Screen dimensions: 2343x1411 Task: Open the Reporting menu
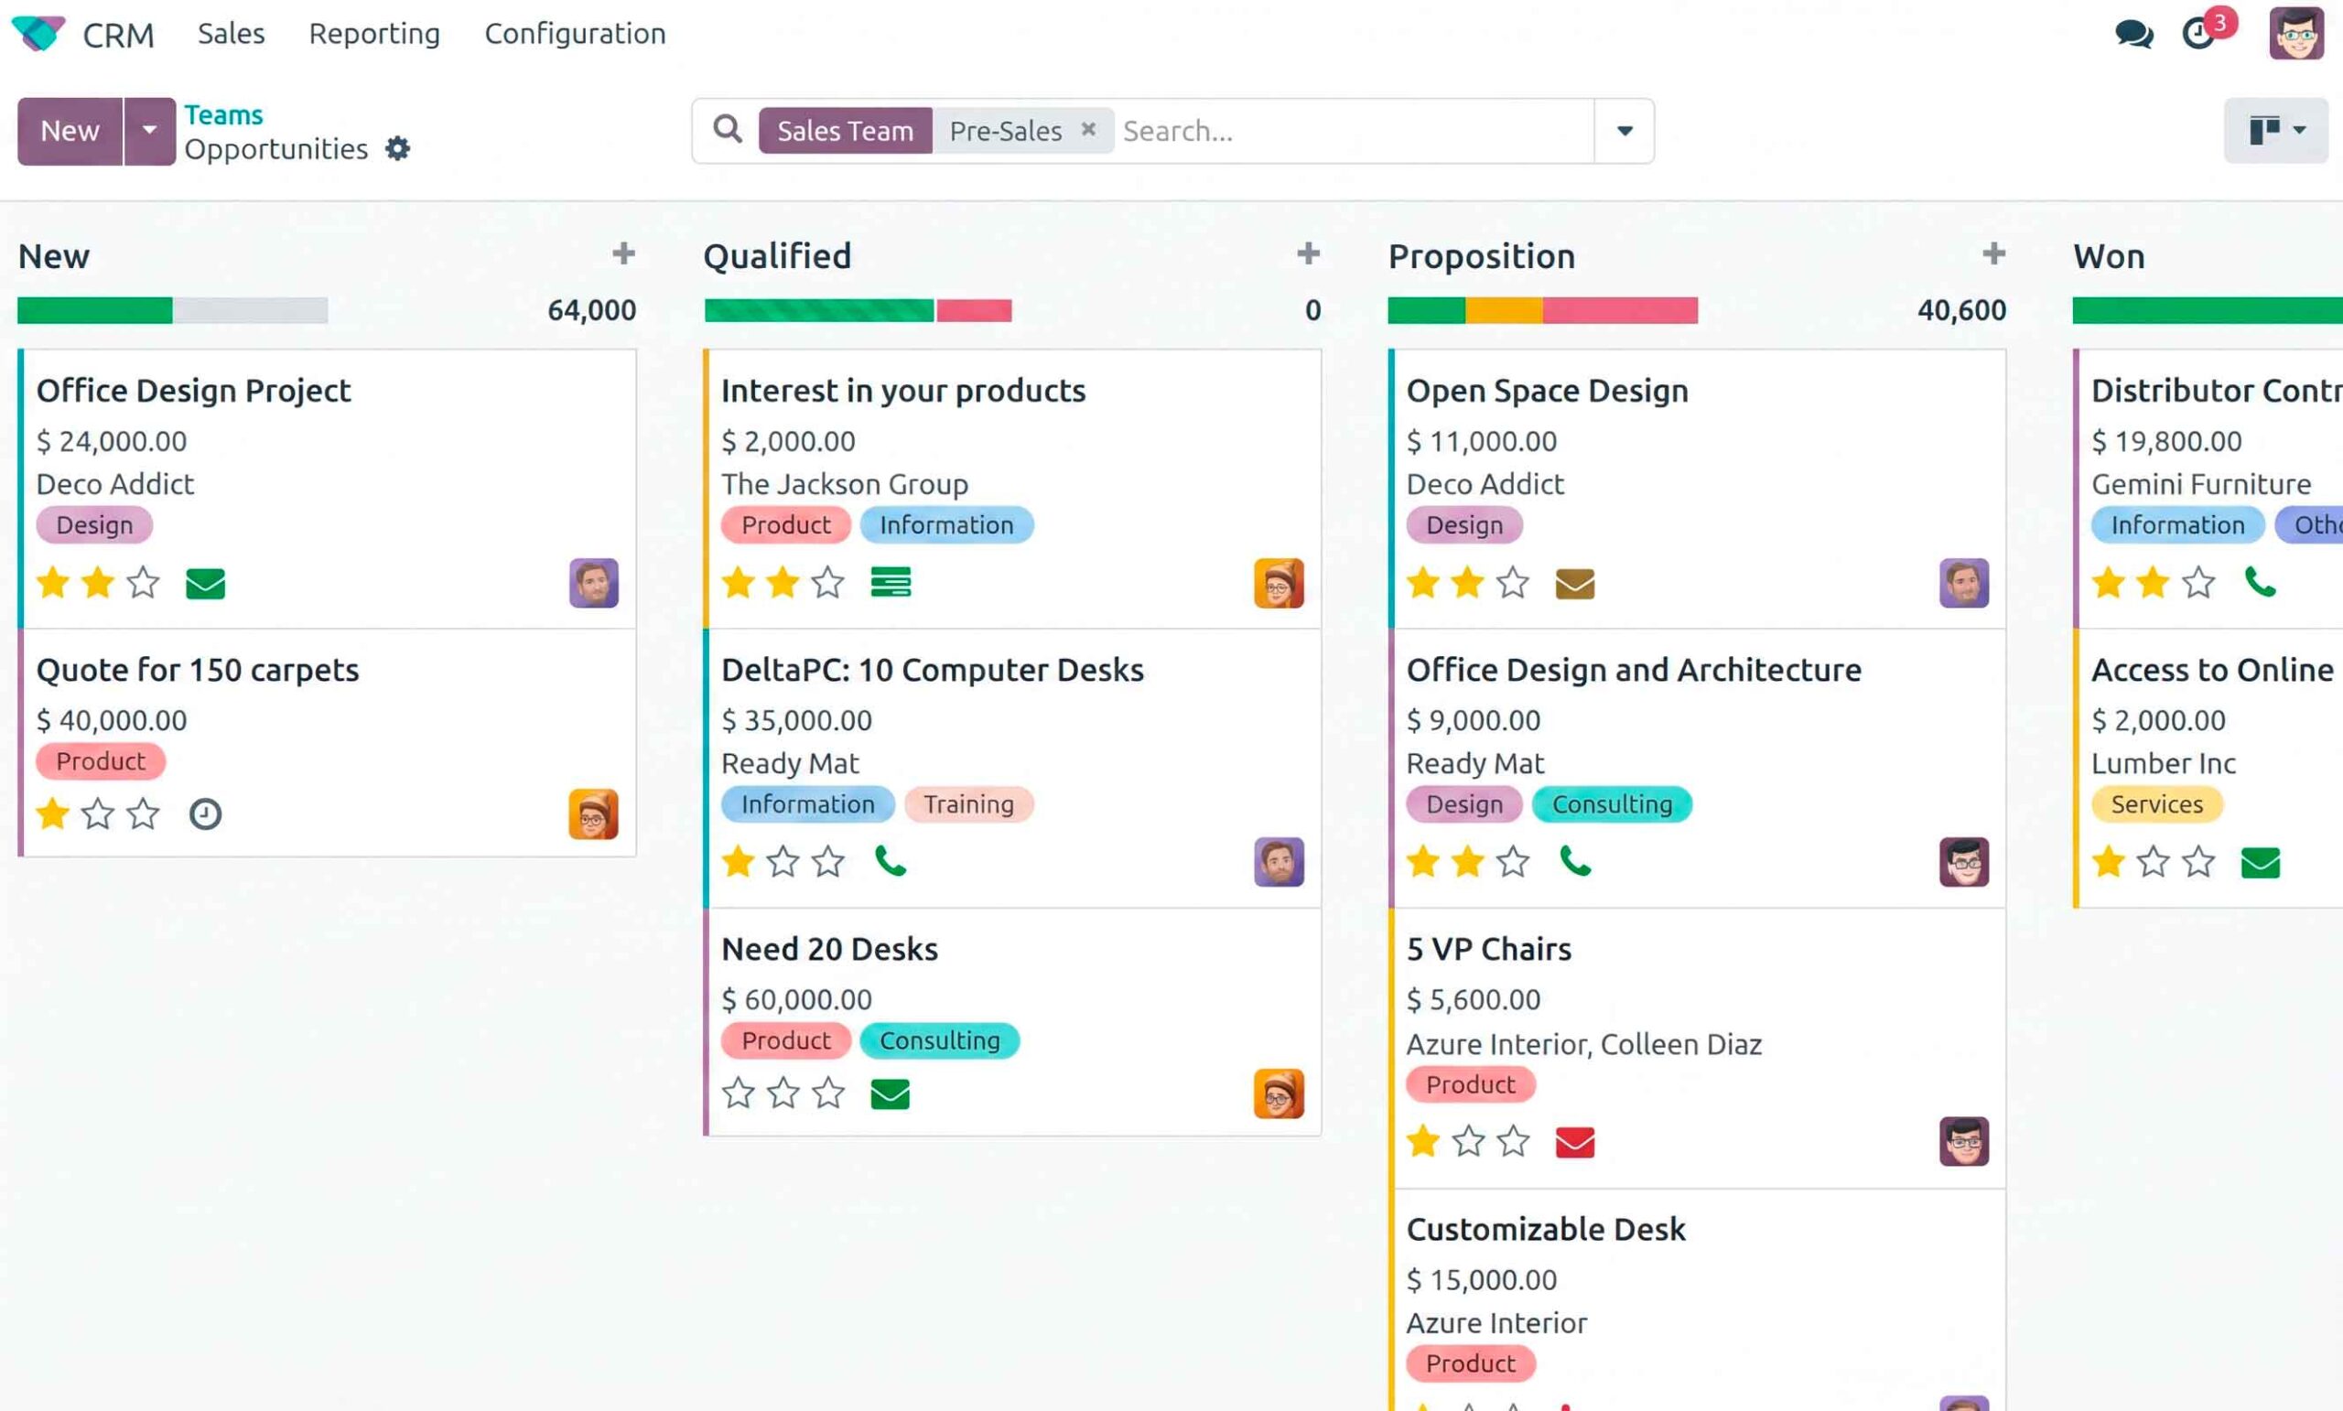(374, 34)
